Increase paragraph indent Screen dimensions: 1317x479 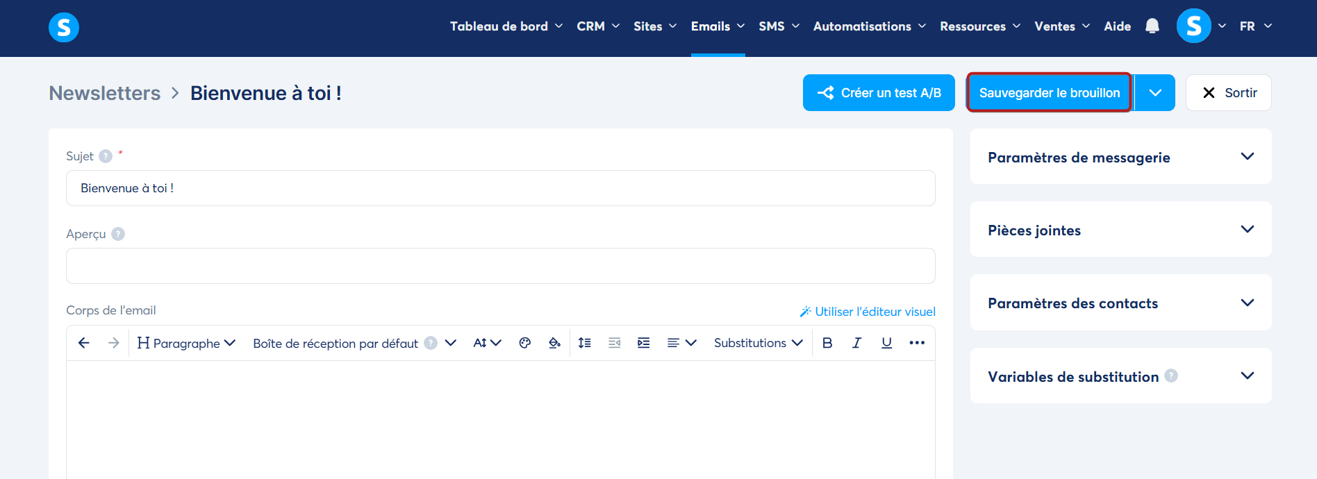coord(644,343)
